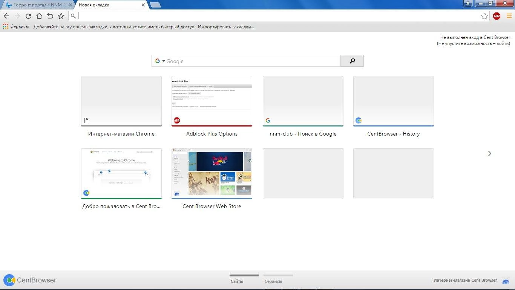Image resolution: width=515 pixels, height=290 pixels.
Task: Click the user profile button in title bar
Action: click(467, 3)
